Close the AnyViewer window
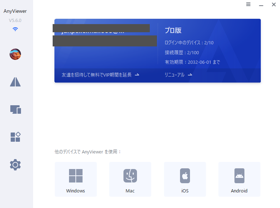This screenshot has width=280, height=208. coord(274,5)
